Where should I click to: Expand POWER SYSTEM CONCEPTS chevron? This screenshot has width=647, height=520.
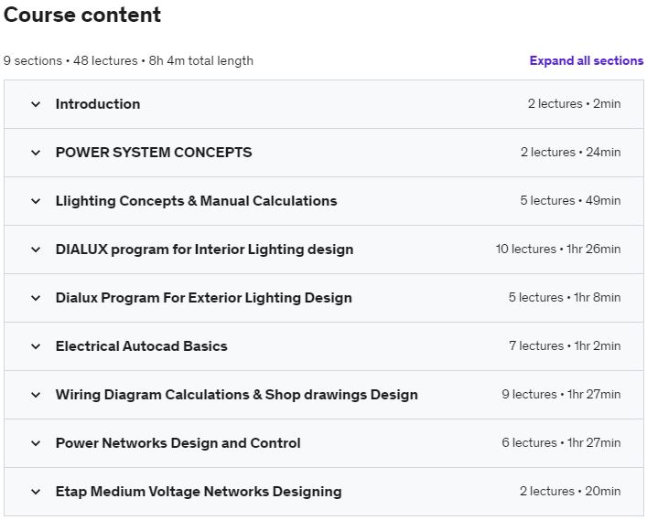(x=36, y=153)
